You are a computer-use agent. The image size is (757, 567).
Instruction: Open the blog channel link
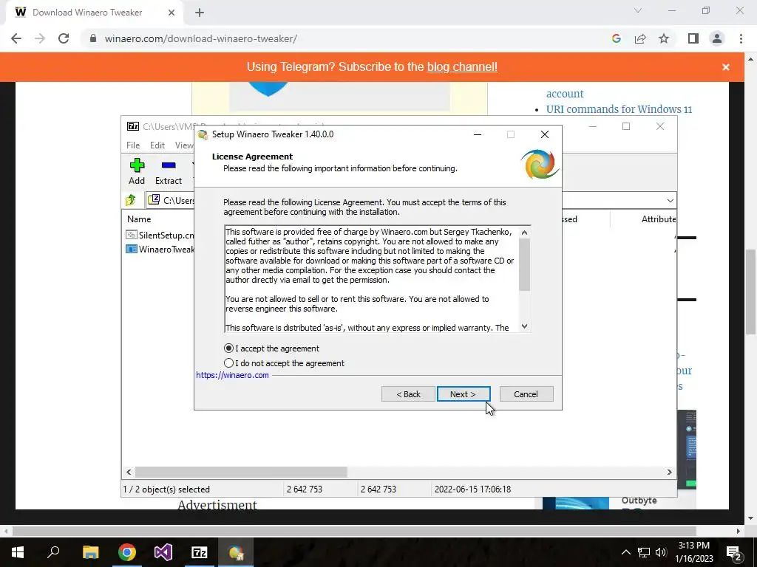coord(462,67)
